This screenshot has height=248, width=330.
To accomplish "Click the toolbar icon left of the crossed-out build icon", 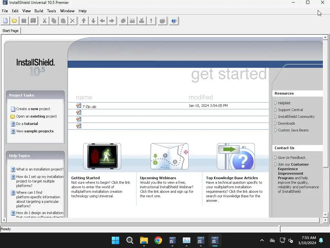I will (132, 21).
